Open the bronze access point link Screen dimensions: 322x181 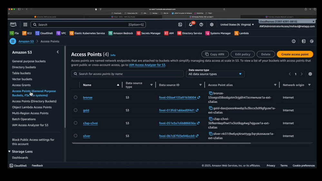point(88,97)
